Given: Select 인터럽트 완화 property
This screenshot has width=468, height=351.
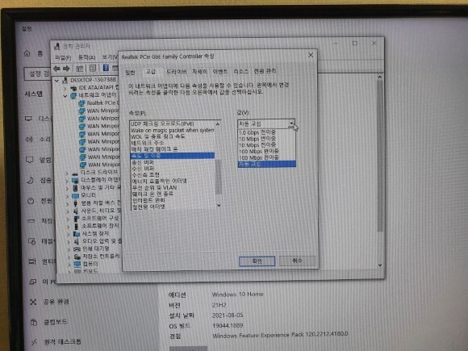Looking at the screenshot, I should pos(173,200).
